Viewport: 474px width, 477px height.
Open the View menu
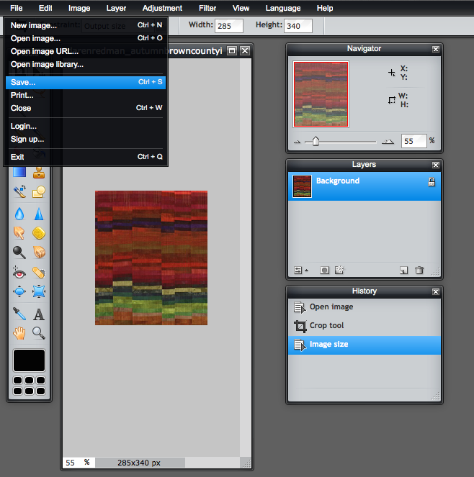click(x=241, y=8)
